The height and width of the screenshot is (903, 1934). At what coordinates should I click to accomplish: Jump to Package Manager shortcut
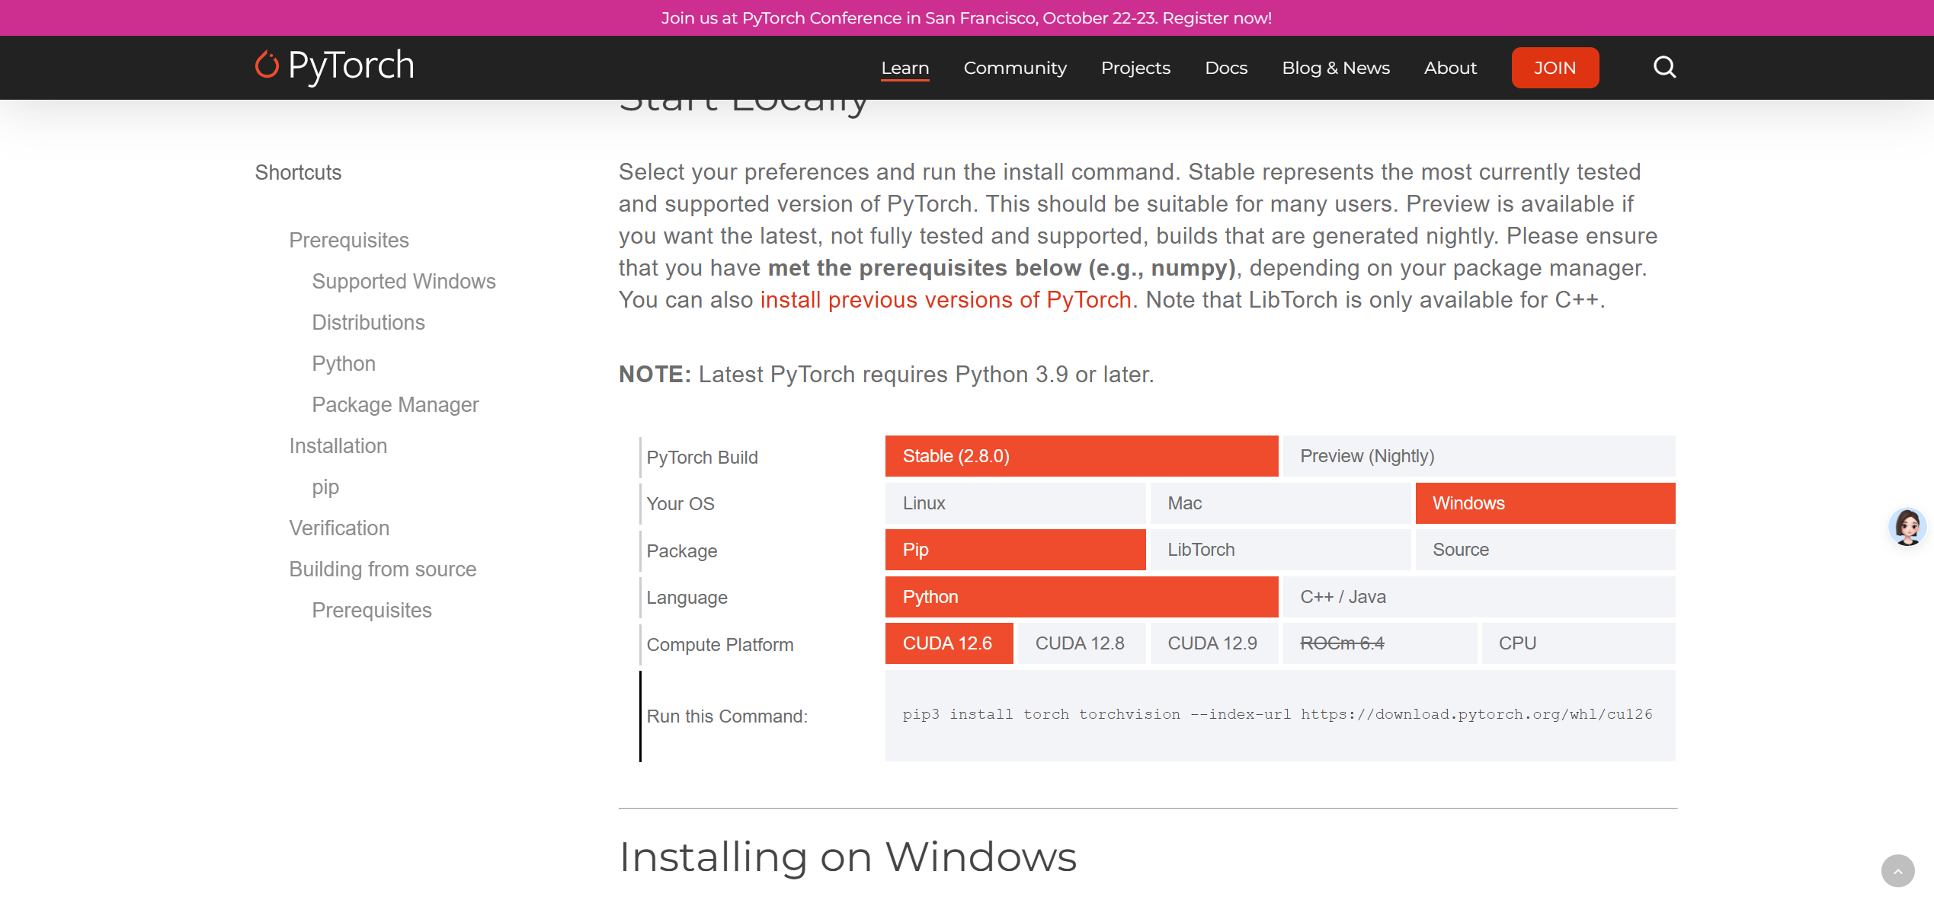[x=395, y=404]
